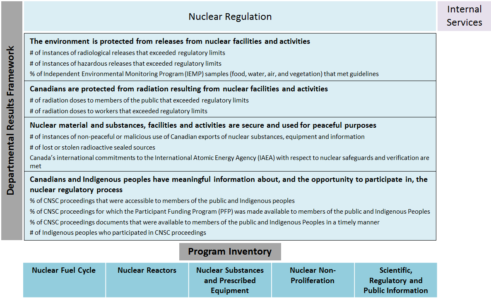
Task: Select the IAEA international commitments indicator
Action: click(229, 162)
